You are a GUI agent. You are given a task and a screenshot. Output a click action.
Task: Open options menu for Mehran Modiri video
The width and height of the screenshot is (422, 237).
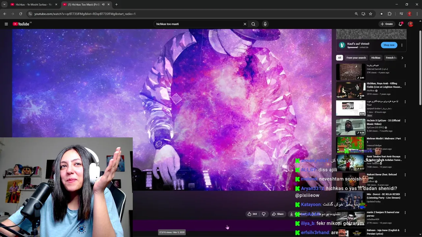405,139
